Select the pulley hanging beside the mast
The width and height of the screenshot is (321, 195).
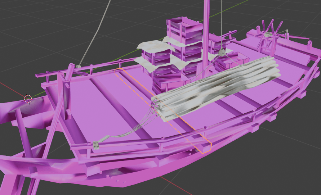click(222, 53)
